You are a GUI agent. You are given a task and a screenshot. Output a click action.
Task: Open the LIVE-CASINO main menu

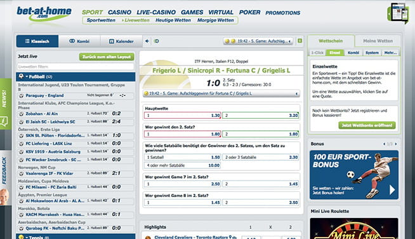[156, 12]
